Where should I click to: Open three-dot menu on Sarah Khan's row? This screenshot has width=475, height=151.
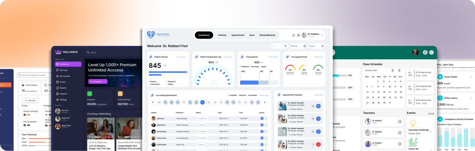(266, 125)
